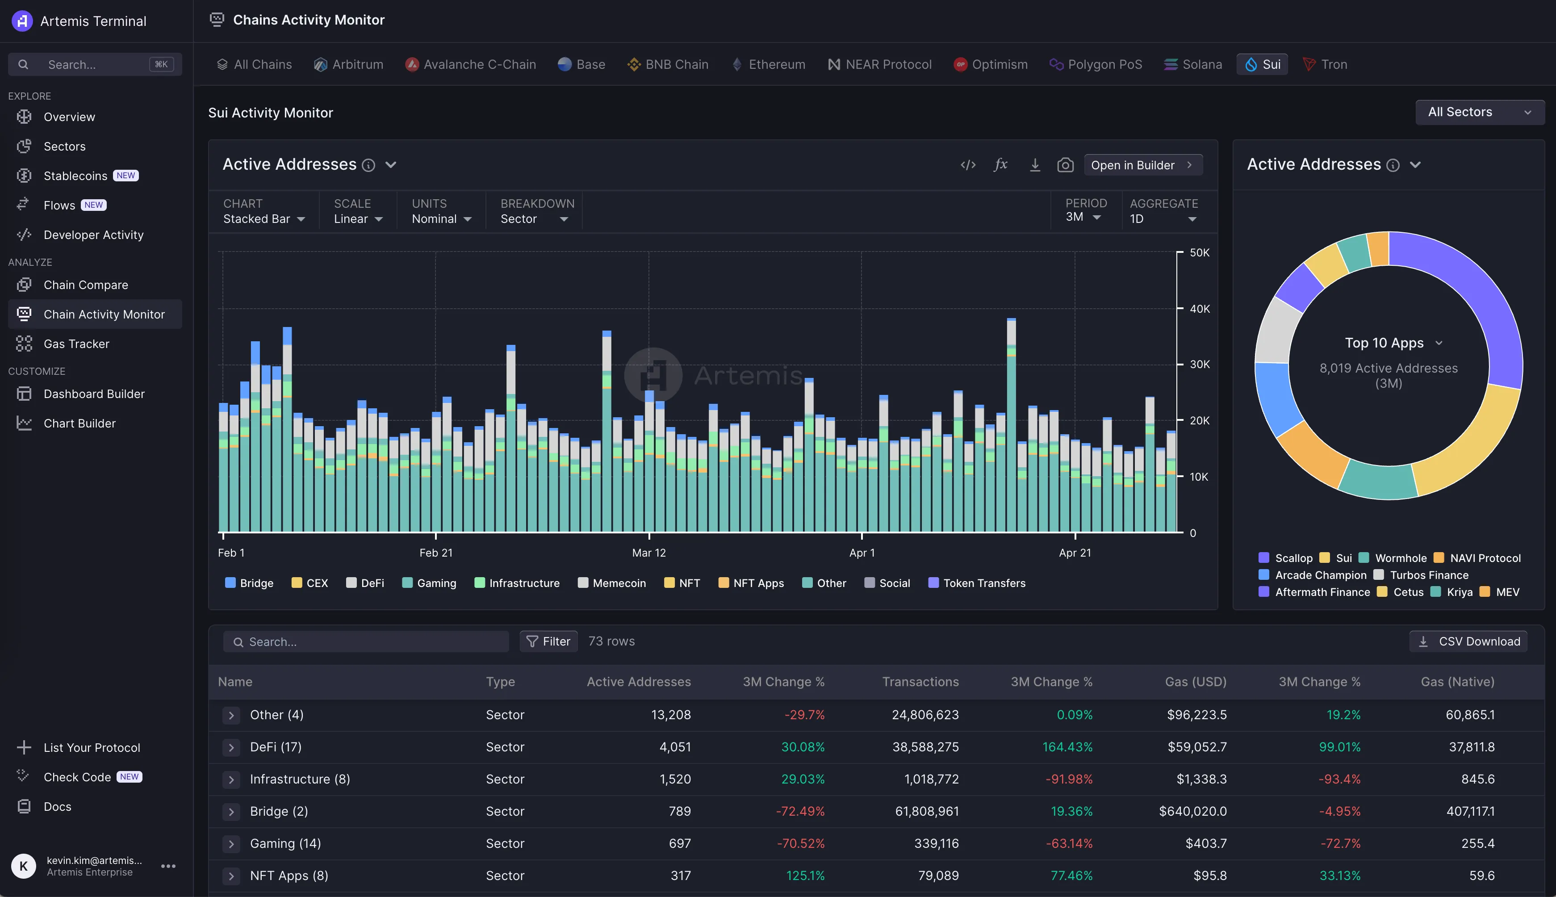Open the Stablecoins coin icon in sidebar
This screenshot has width=1556, height=897.
click(24, 176)
